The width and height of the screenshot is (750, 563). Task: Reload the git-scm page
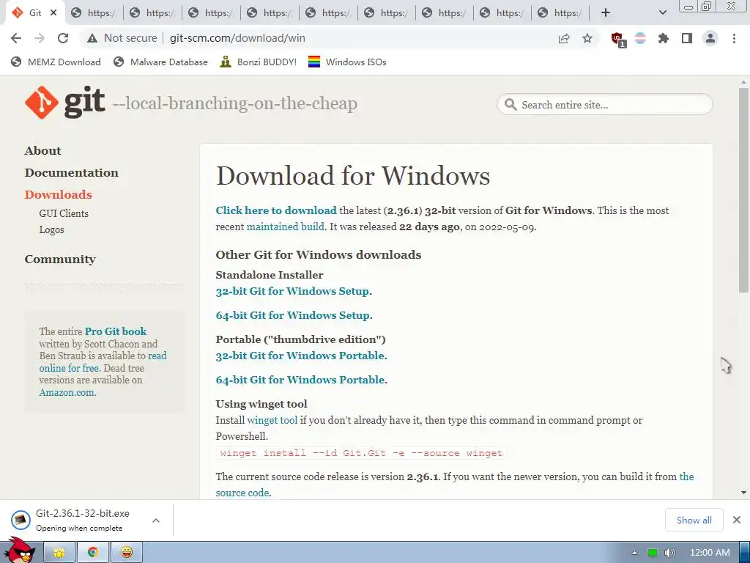pyautogui.click(x=63, y=38)
